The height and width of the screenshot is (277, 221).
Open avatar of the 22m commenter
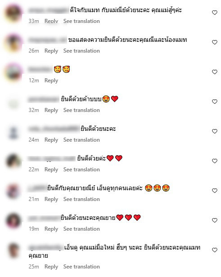pyautogui.click(x=14, y=161)
